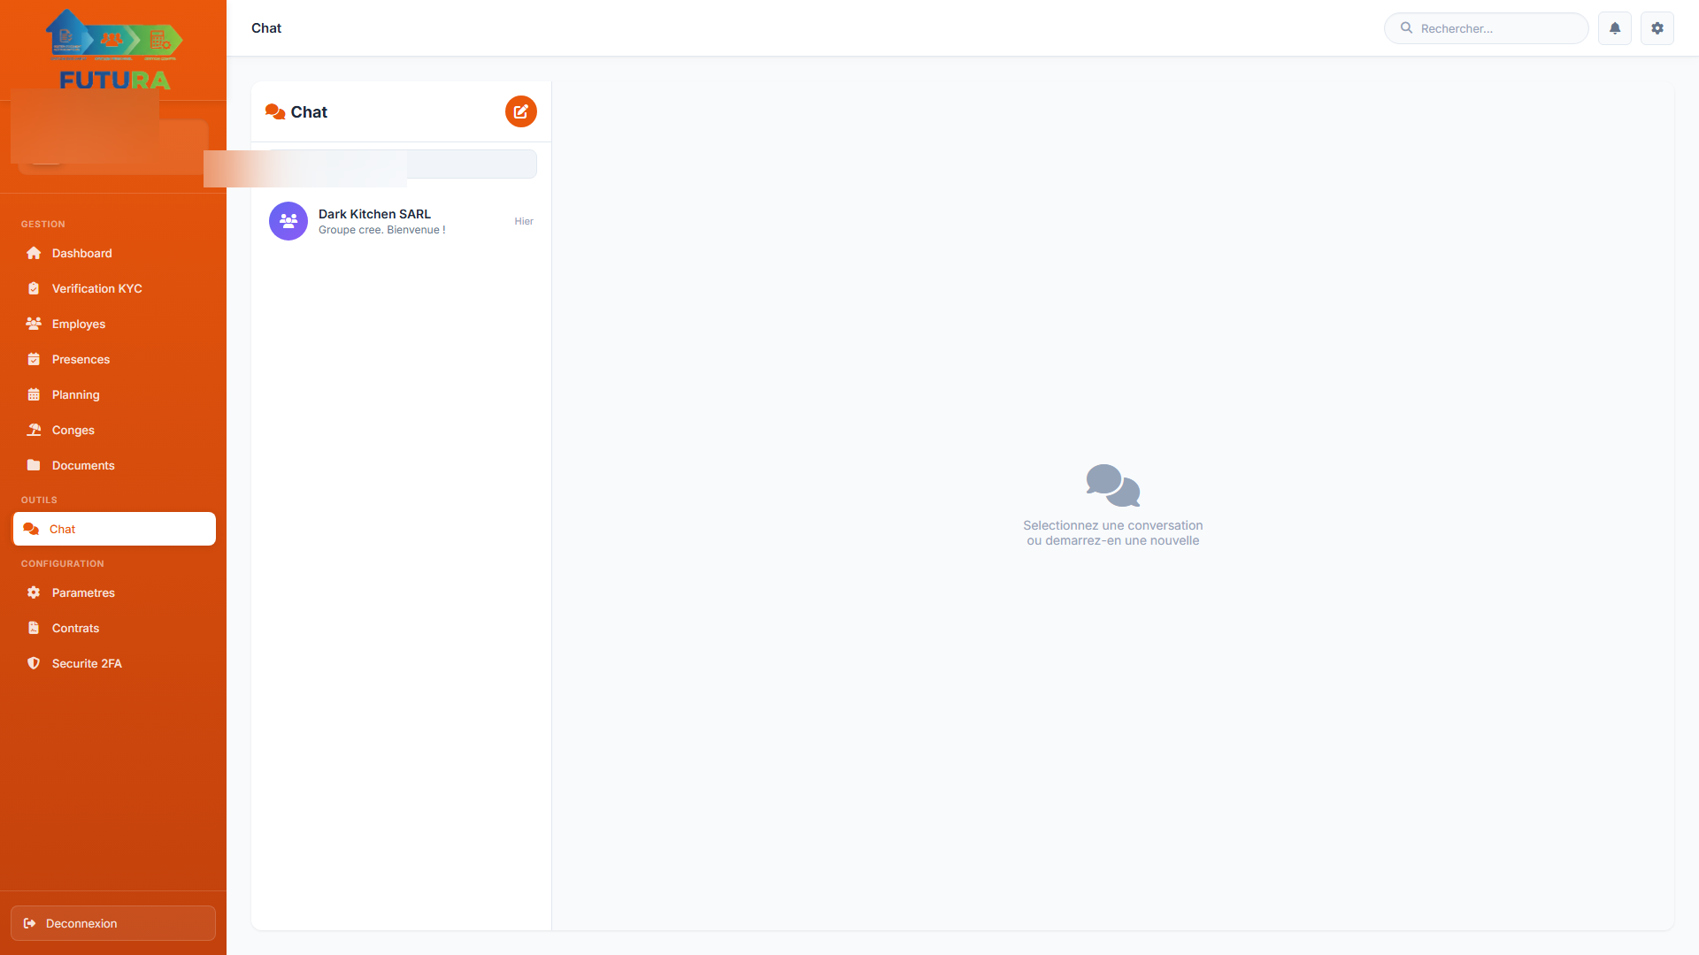The height and width of the screenshot is (955, 1699).
Task: Click the Conges umbrella icon
Action: coord(34,430)
